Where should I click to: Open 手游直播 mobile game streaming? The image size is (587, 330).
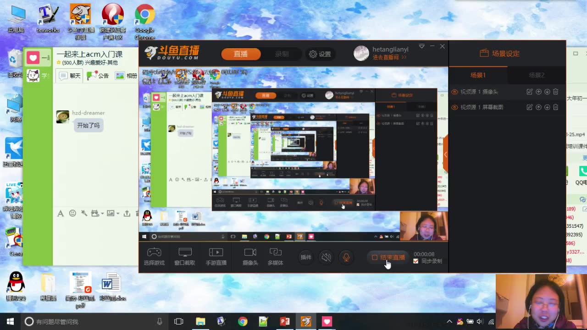click(216, 257)
